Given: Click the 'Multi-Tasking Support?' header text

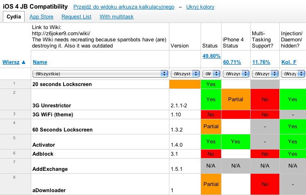Looking at the screenshot, I should click(262, 40).
